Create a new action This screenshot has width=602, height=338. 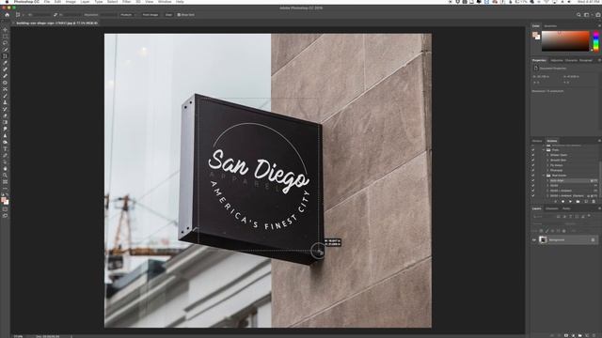pos(586,202)
